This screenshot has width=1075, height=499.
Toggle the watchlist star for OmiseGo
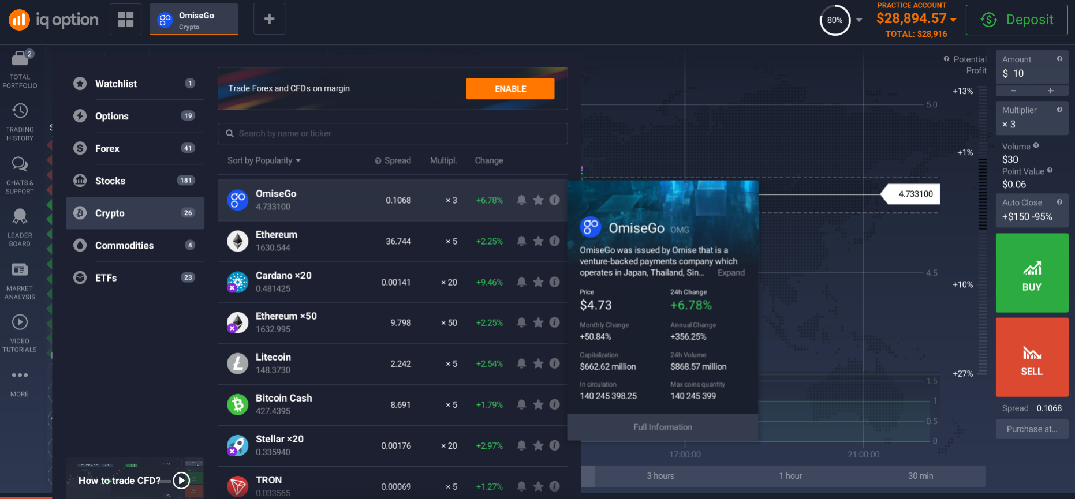[x=538, y=200]
